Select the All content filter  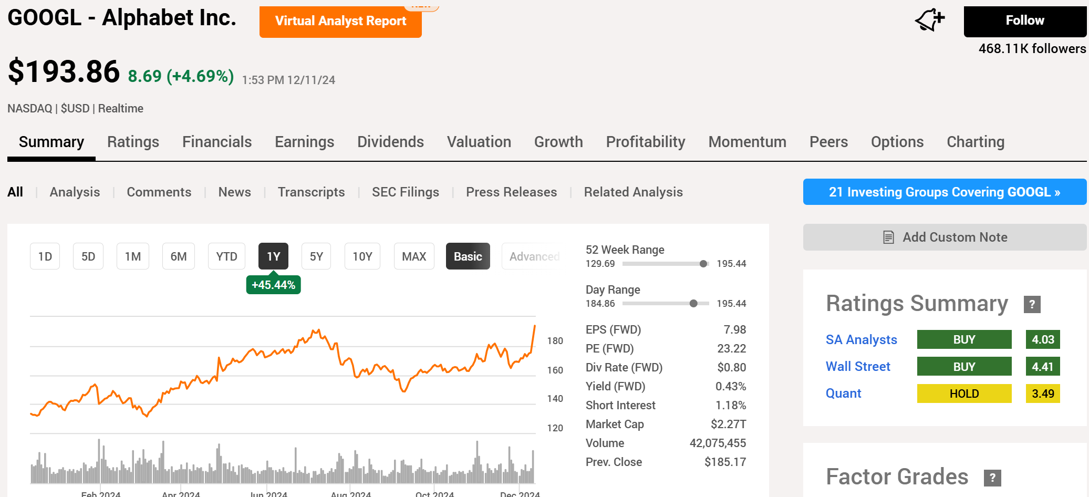[x=15, y=192]
